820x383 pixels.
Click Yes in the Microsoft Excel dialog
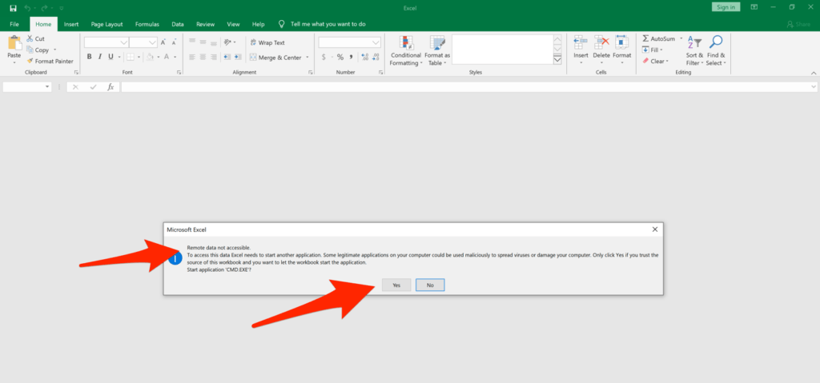[x=396, y=285]
